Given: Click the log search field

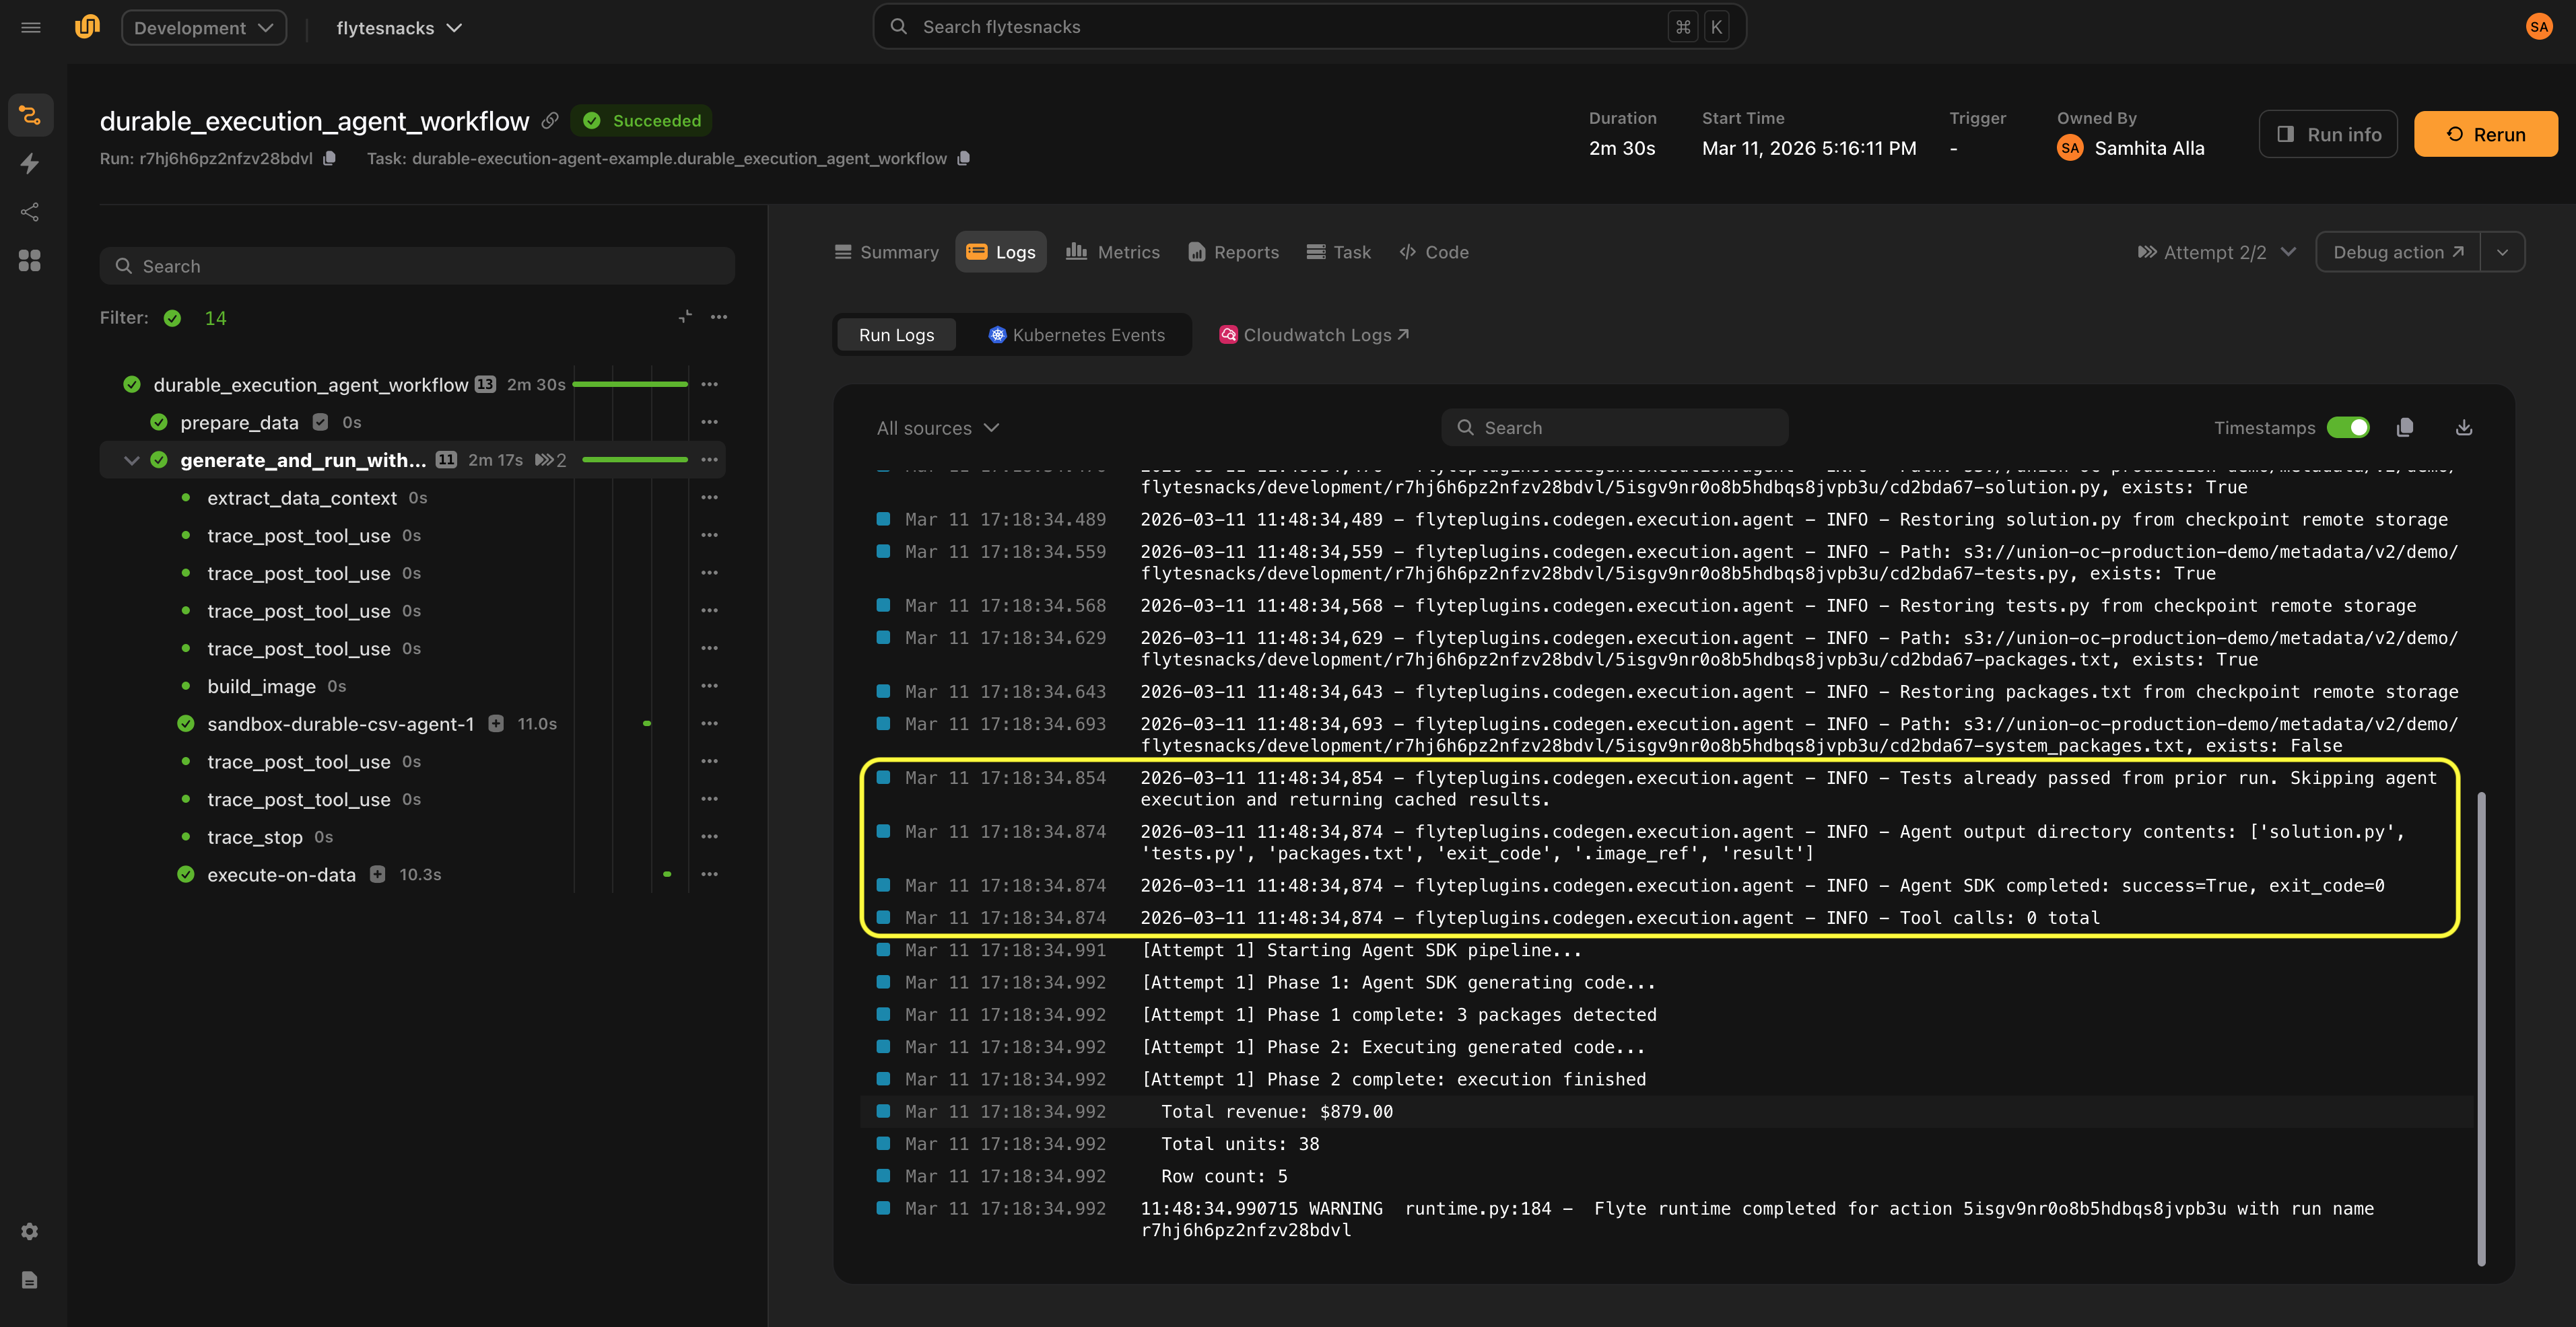Looking at the screenshot, I should coord(1614,428).
